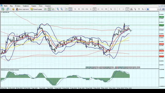Select the M5 timeframe
Screen dimensions: 165x93
[x=79, y=9]
